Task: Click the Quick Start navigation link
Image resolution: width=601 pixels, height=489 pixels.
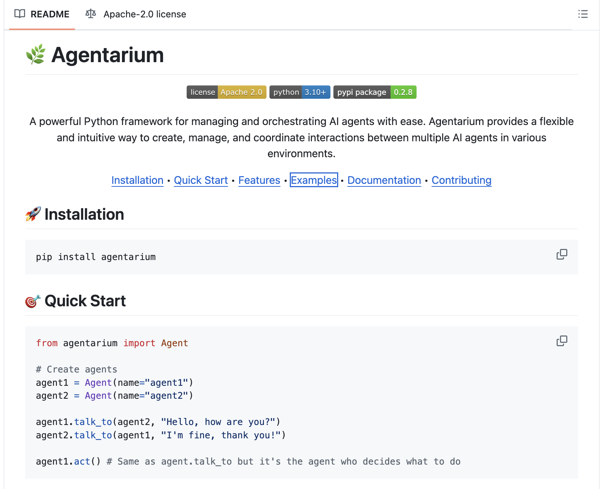Action: 201,180
